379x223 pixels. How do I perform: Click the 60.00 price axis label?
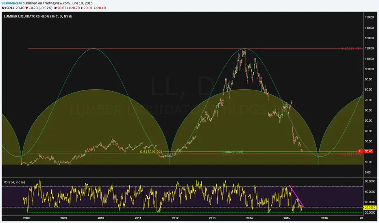(x=369, y=110)
